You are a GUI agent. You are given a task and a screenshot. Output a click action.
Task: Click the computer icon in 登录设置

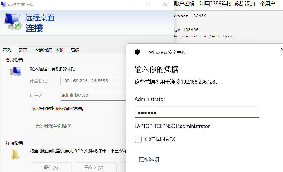tap(16, 71)
